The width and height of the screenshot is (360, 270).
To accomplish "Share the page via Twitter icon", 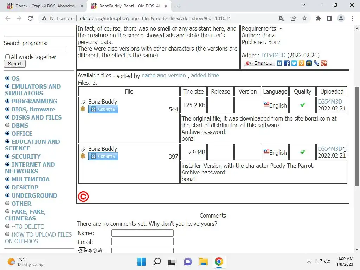I will pos(294,63).
